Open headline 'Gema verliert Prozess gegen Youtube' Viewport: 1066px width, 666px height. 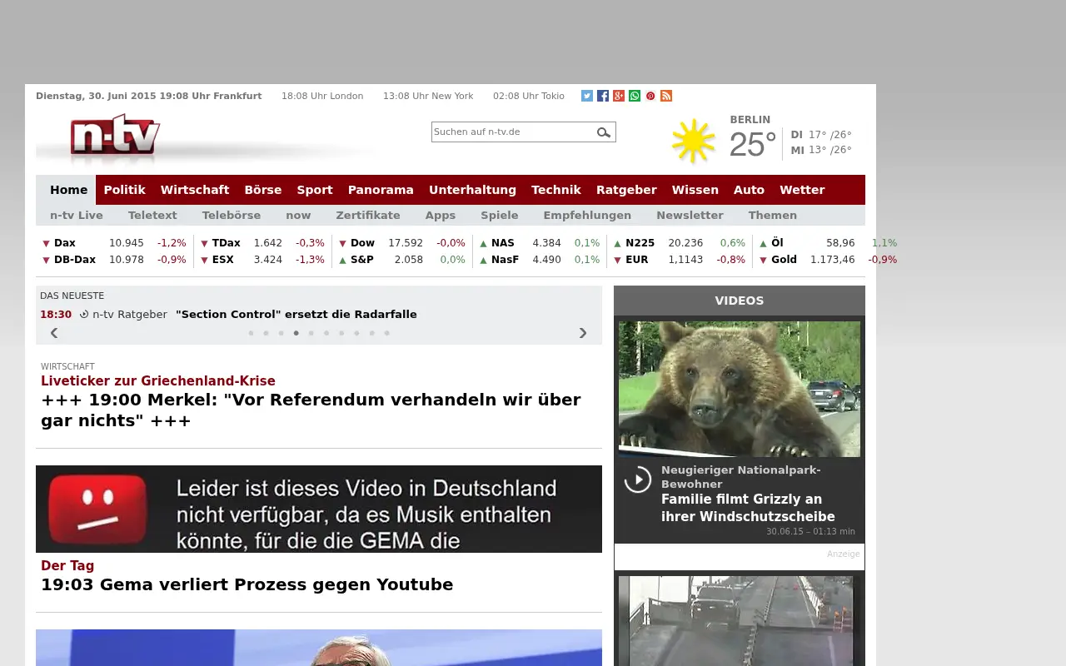pyautogui.click(x=247, y=584)
